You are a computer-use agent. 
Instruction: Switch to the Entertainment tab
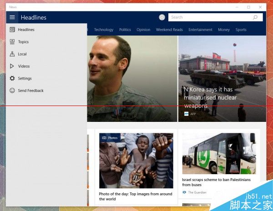tap(200, 30)
